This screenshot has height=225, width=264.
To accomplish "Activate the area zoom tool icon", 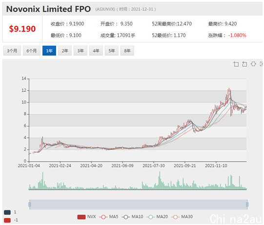I will (x=236, y=64).
